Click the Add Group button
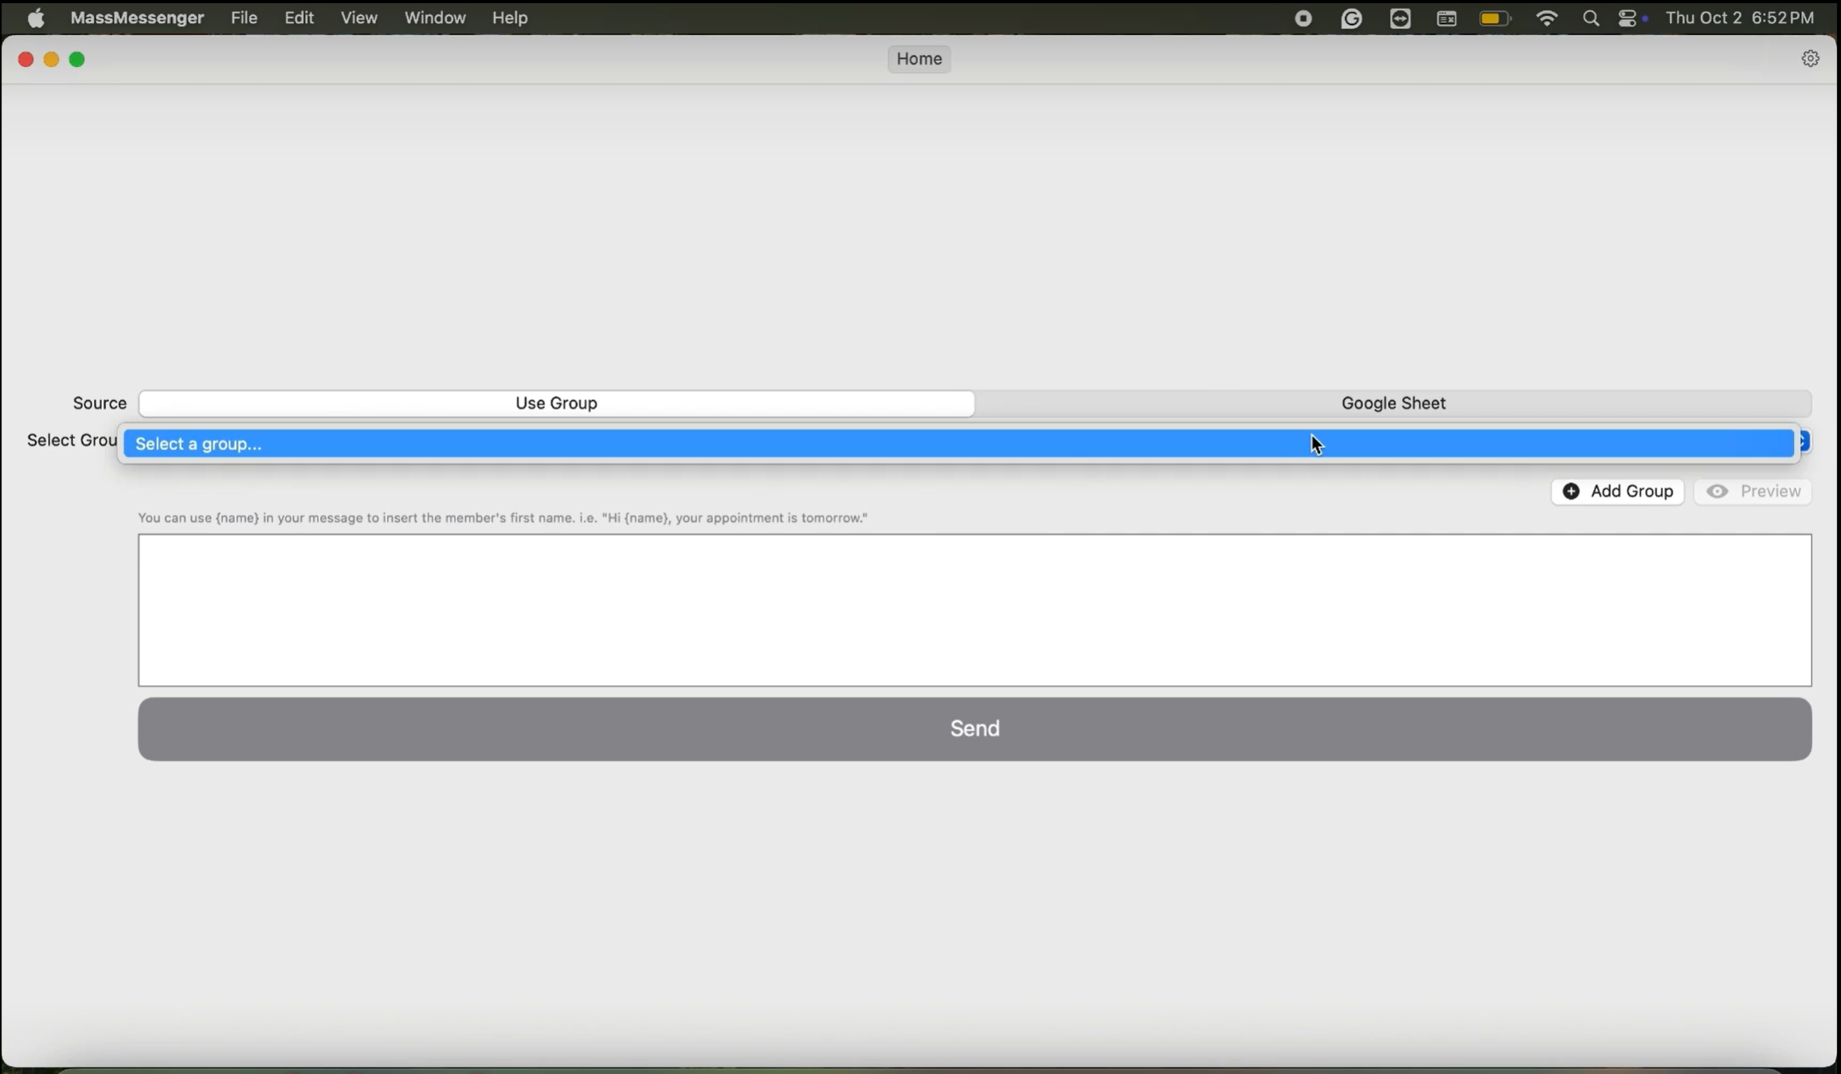The image size is (1841, 1074). click(x=1617, y=492)
